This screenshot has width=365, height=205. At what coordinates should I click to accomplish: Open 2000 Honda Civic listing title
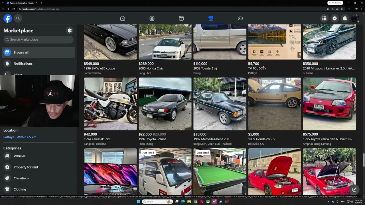tap(151, 68)
